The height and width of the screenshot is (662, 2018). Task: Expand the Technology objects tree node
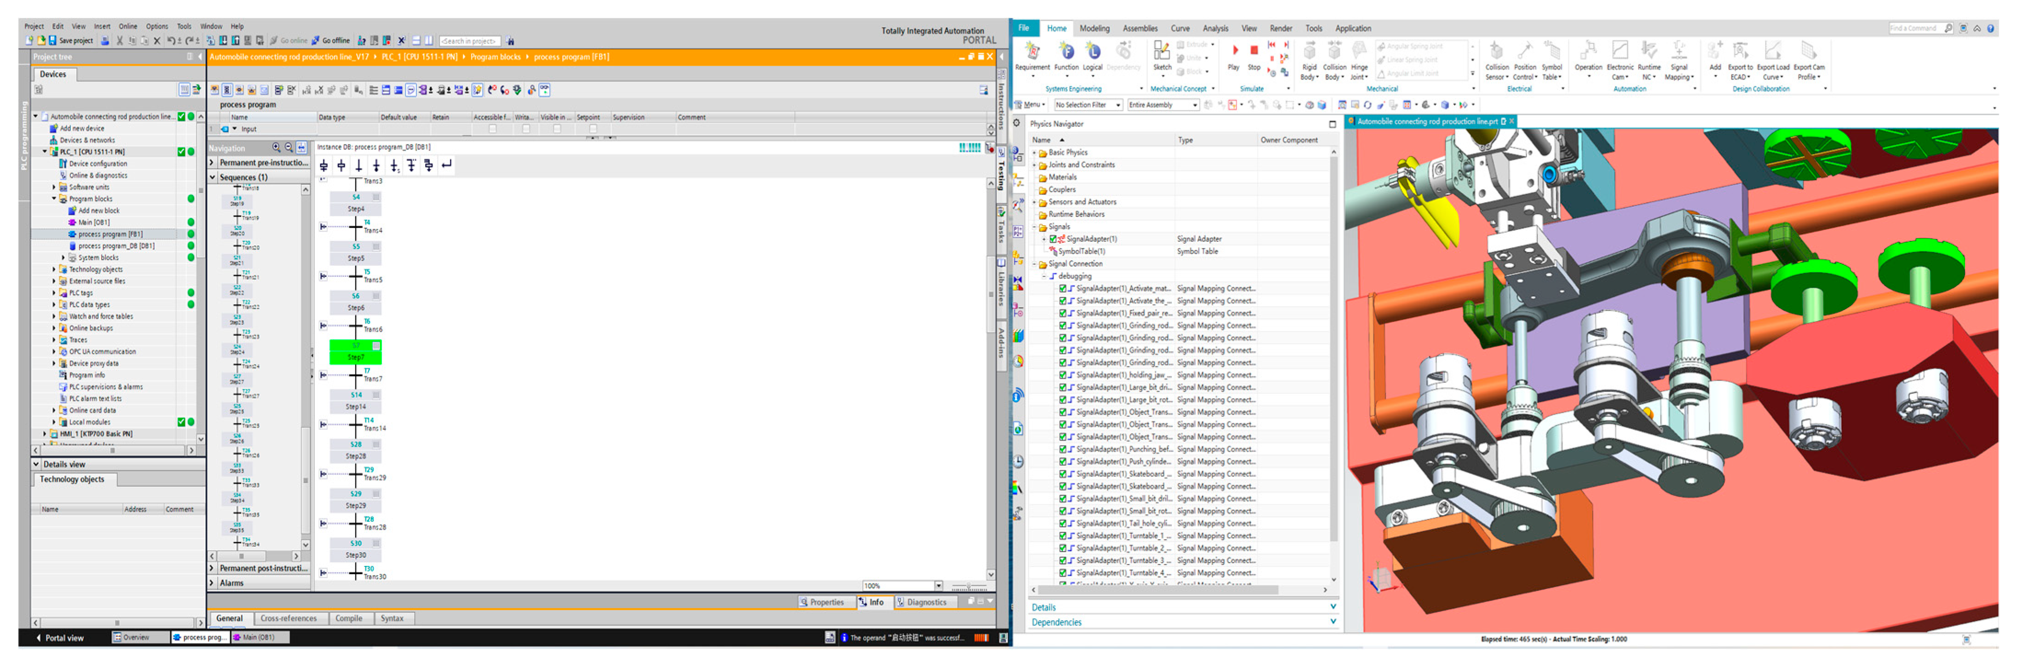tap(54, 269)
